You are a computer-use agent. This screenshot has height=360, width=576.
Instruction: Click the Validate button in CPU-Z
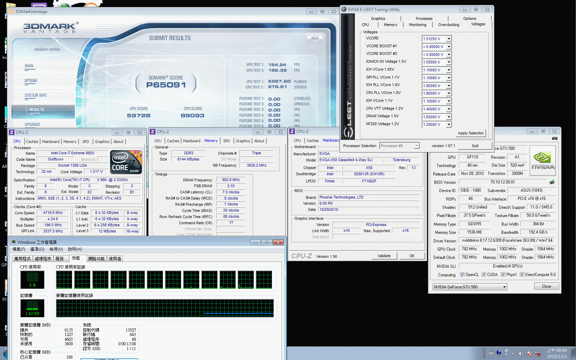click(384, 256)
